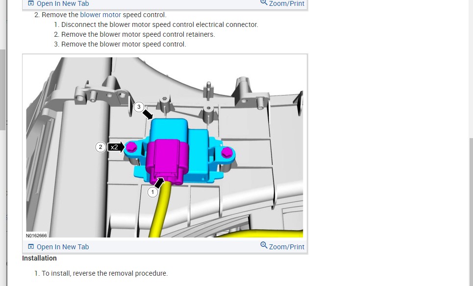Click the left vertical scrollbar thumb
The image size is (473, 286).
[x=2, y=90]
